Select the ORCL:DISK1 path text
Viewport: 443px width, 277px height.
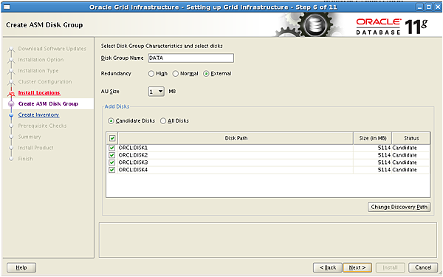pos(133,148)
